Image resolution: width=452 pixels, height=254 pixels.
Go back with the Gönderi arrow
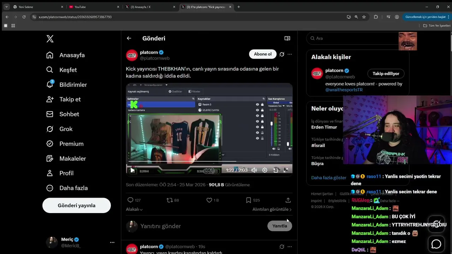tap(129, 38)
